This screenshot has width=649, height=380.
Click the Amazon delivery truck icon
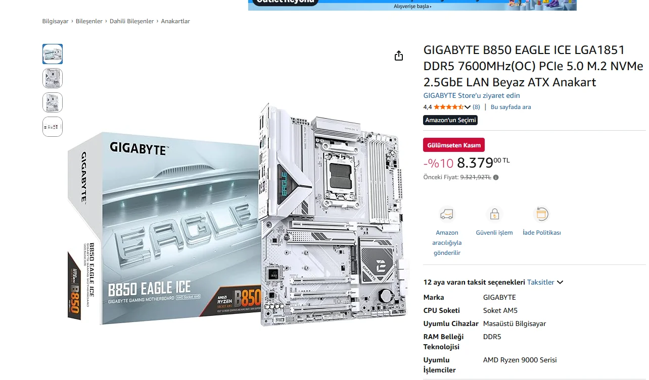(x=447, y=214)
